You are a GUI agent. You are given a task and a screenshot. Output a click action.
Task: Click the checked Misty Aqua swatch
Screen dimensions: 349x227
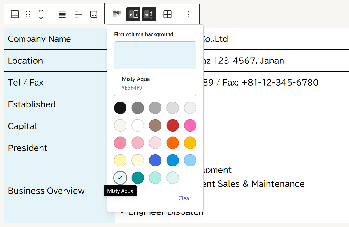point(120,178)
